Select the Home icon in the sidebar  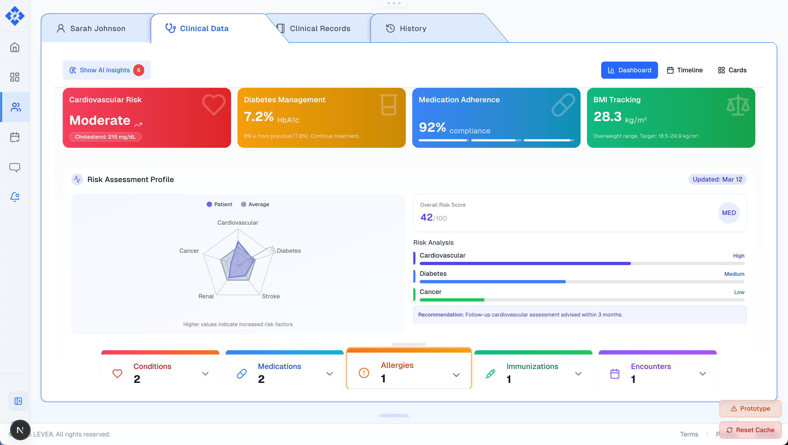tap(15, 47)
